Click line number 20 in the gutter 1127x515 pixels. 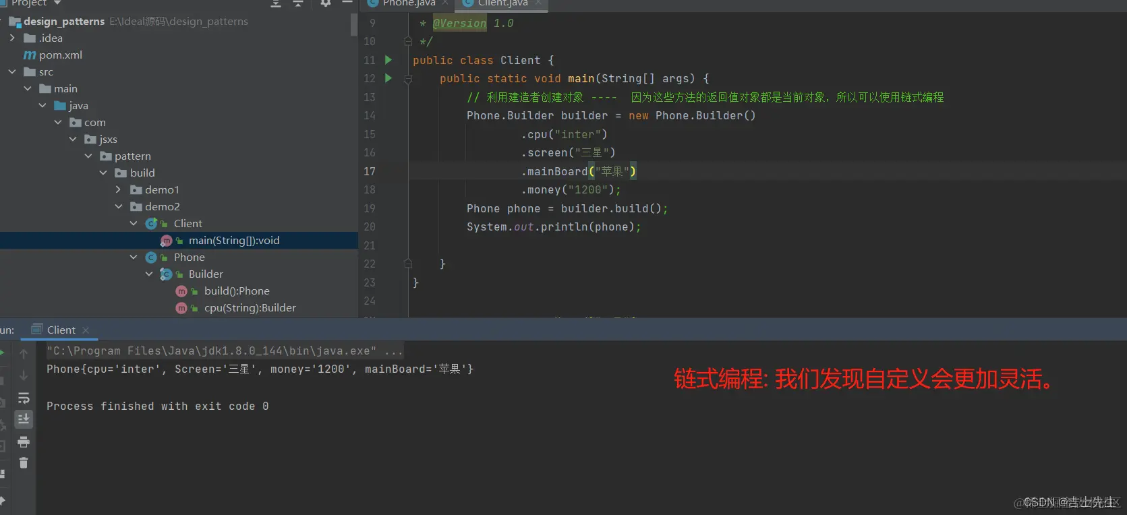(x=370, y=227)
